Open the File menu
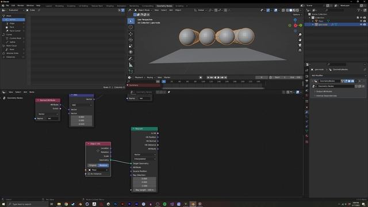 coord(7,6)
